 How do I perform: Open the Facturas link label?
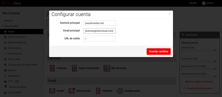tap(62, 68)
